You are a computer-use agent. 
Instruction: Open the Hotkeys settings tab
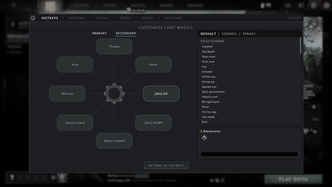50,18
